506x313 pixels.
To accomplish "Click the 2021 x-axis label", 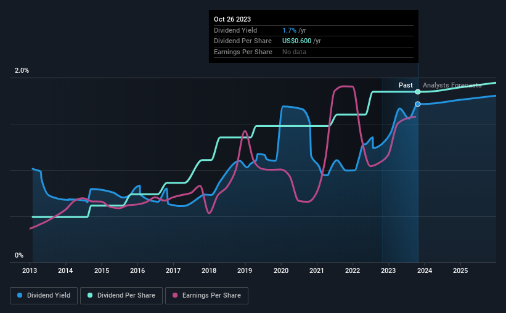I will pyautogui.click(x=317, y=270).
